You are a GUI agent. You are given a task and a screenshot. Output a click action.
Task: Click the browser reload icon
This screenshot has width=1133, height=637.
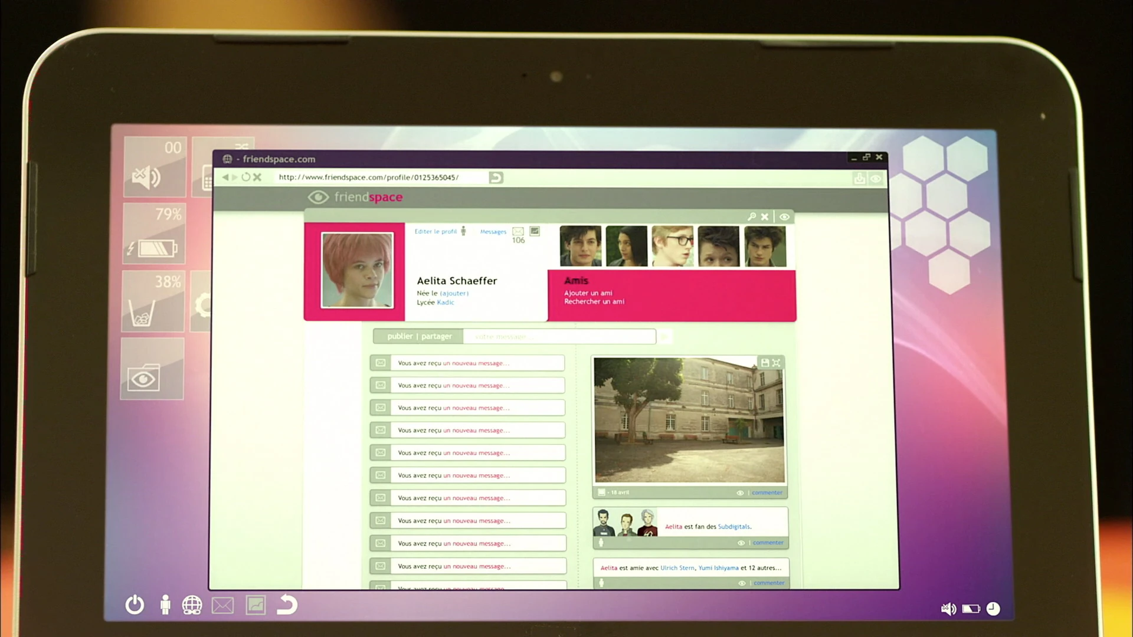[246, 177]
